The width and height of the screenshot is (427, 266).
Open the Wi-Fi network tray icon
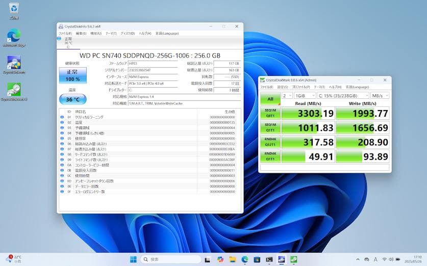click(x=384, y=259)
